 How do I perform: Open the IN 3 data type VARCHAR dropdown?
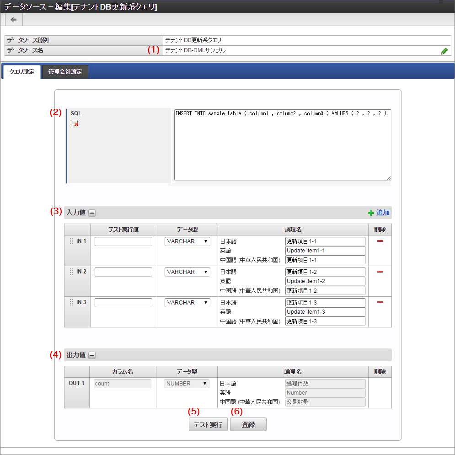(187, 303)
